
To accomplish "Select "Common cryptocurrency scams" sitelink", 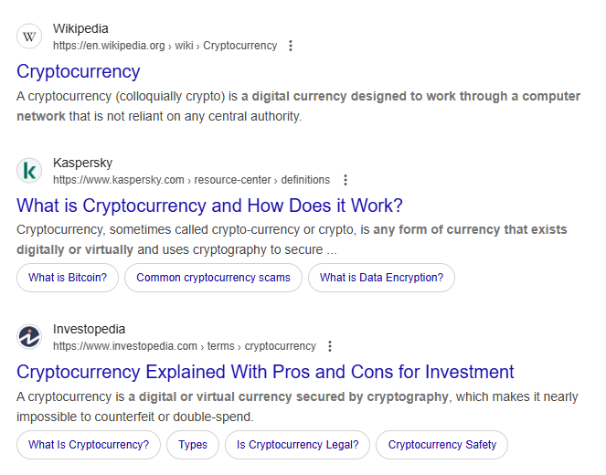I will tap(213, 278).
